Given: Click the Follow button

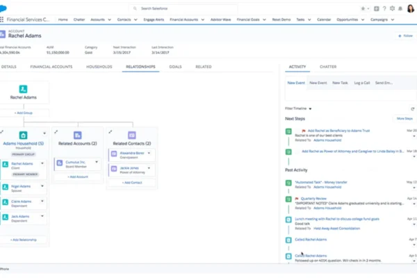Looking at the screenshot, I should [406, 35].
